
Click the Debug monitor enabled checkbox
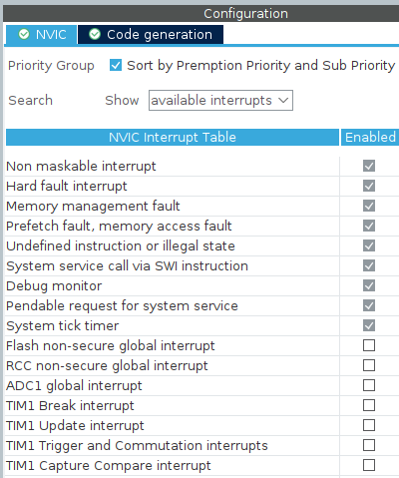point(369,285)
